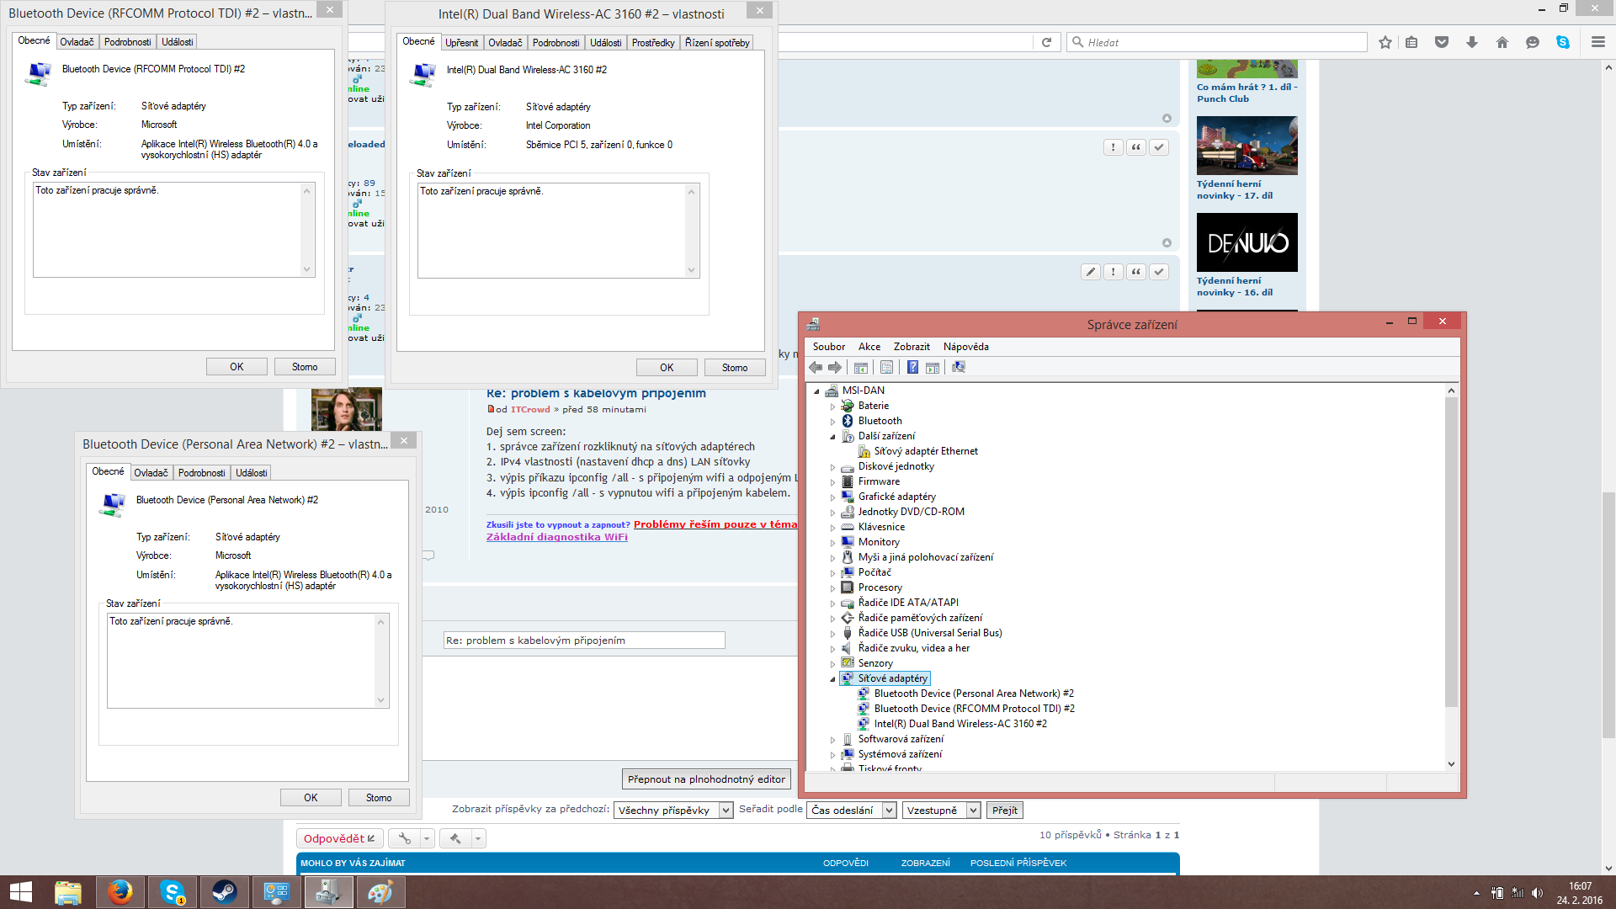Open the Firefox hamburger menu
This screenshot has height=909, width=1616.
click(x=1597, y=42)
